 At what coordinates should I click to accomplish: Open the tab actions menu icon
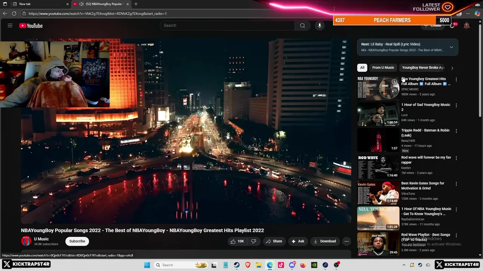[x=5, y=4]
